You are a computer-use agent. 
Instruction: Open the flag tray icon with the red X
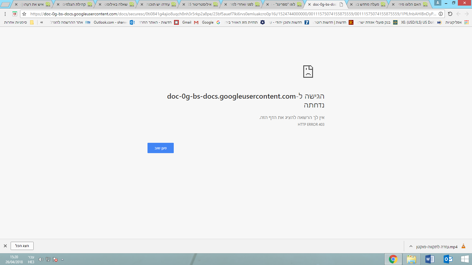pos(55,259)
